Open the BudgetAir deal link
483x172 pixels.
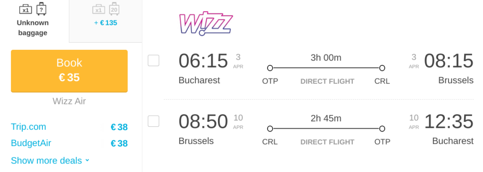pyautogui.click(x=31, y=143)
